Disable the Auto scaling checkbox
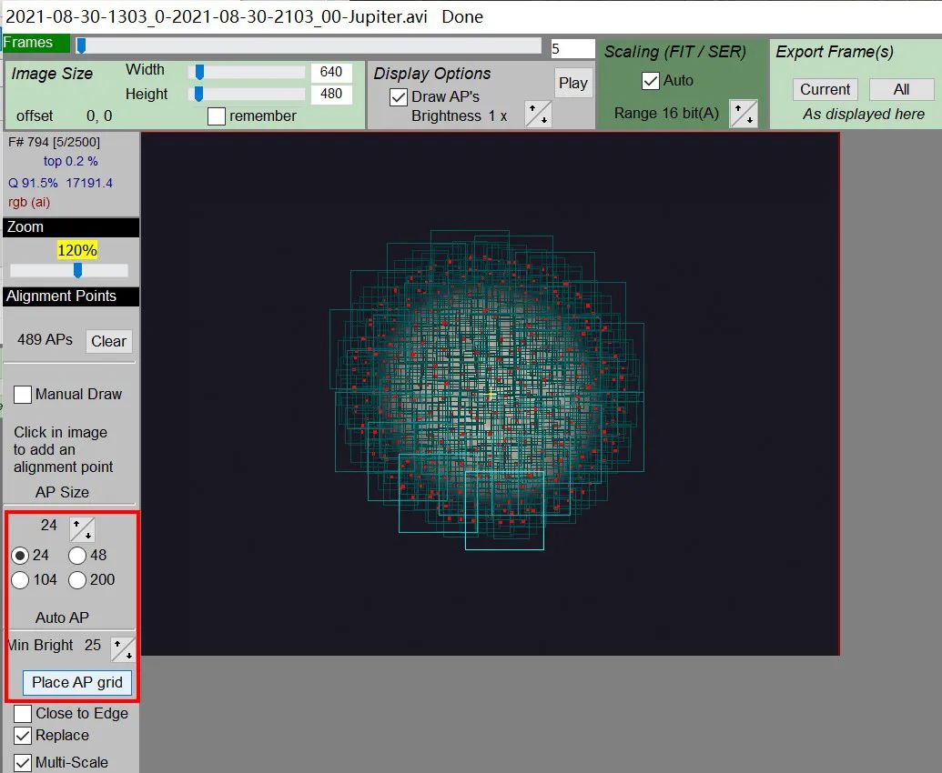Viewport: 942px width, 773px height. [651, 80]
